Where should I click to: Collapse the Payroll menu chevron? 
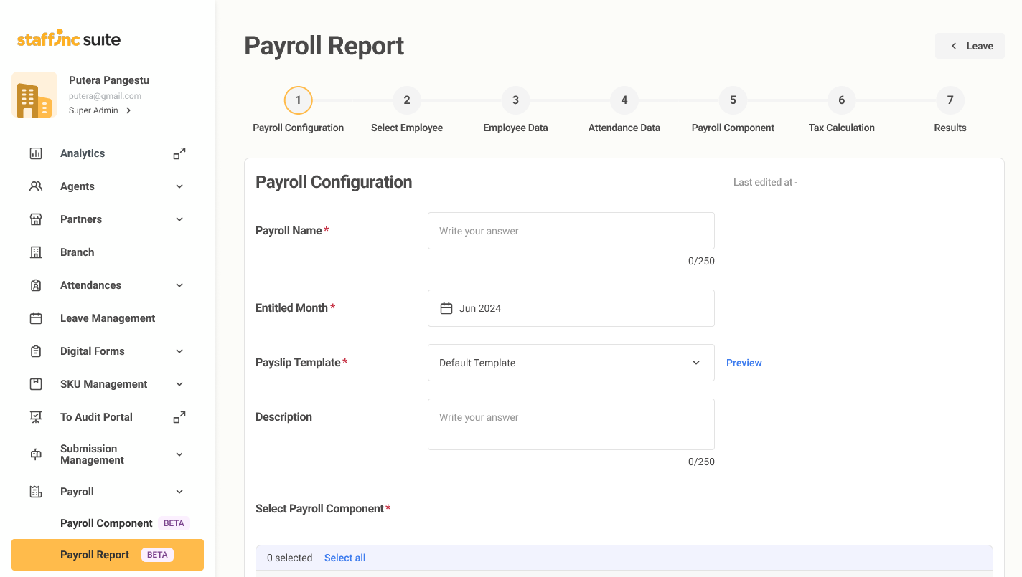click(179, 492)
